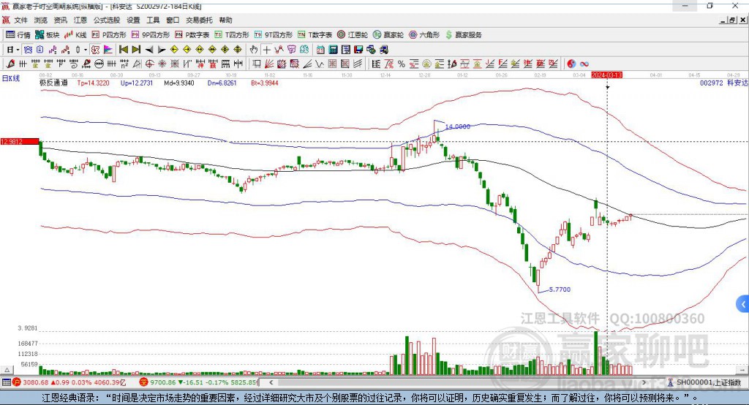Open 9T四方形 tool
The height and width of the screenshot is (405, 749).
(274, 35)
